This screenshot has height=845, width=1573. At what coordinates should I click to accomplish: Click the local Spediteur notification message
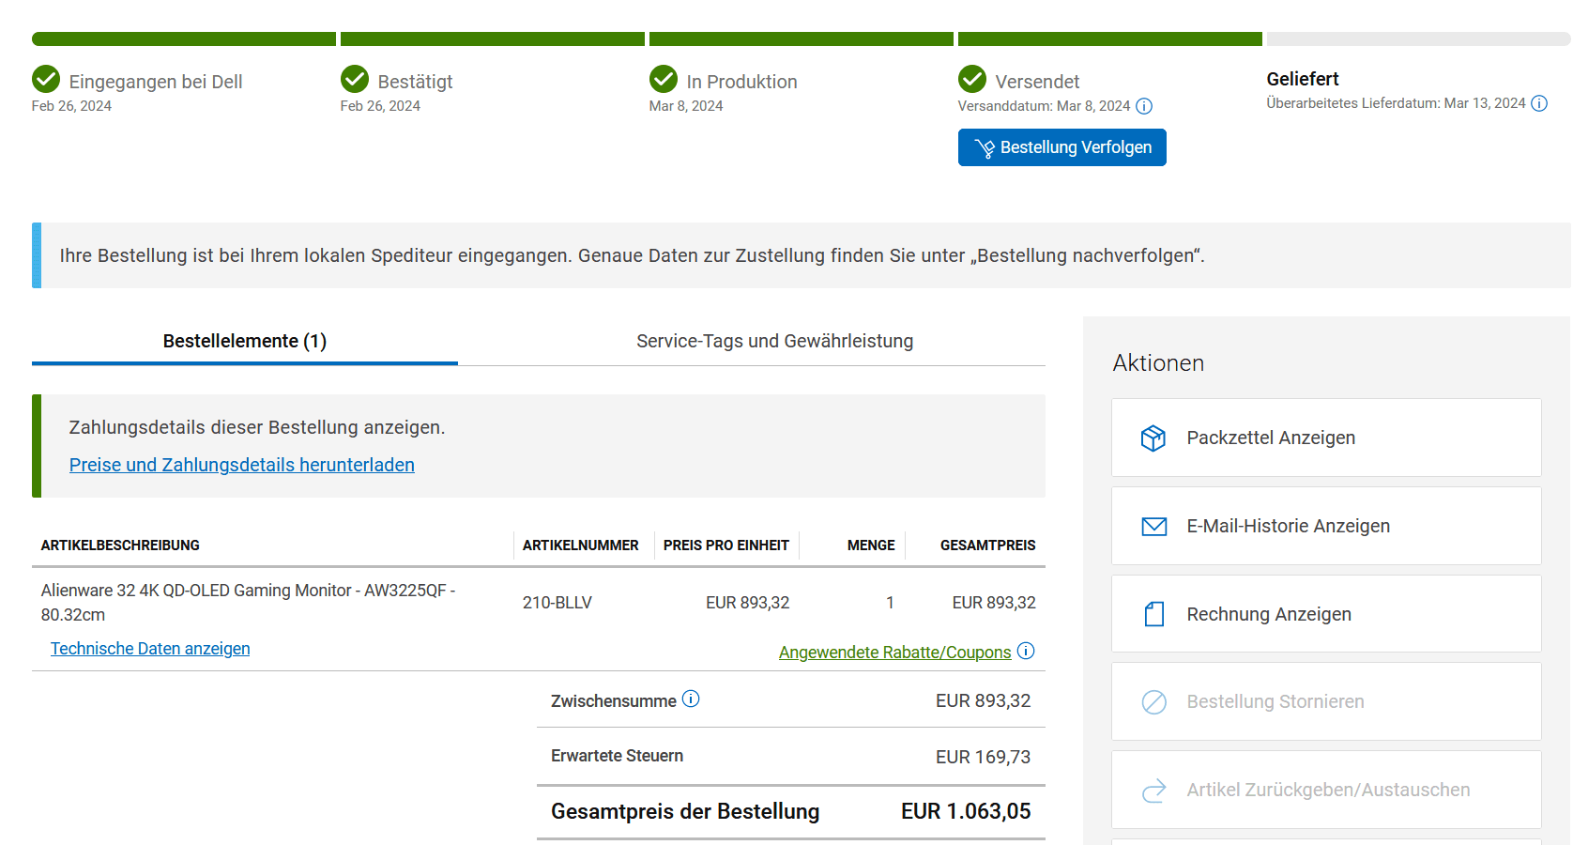[x=633, y=255]
